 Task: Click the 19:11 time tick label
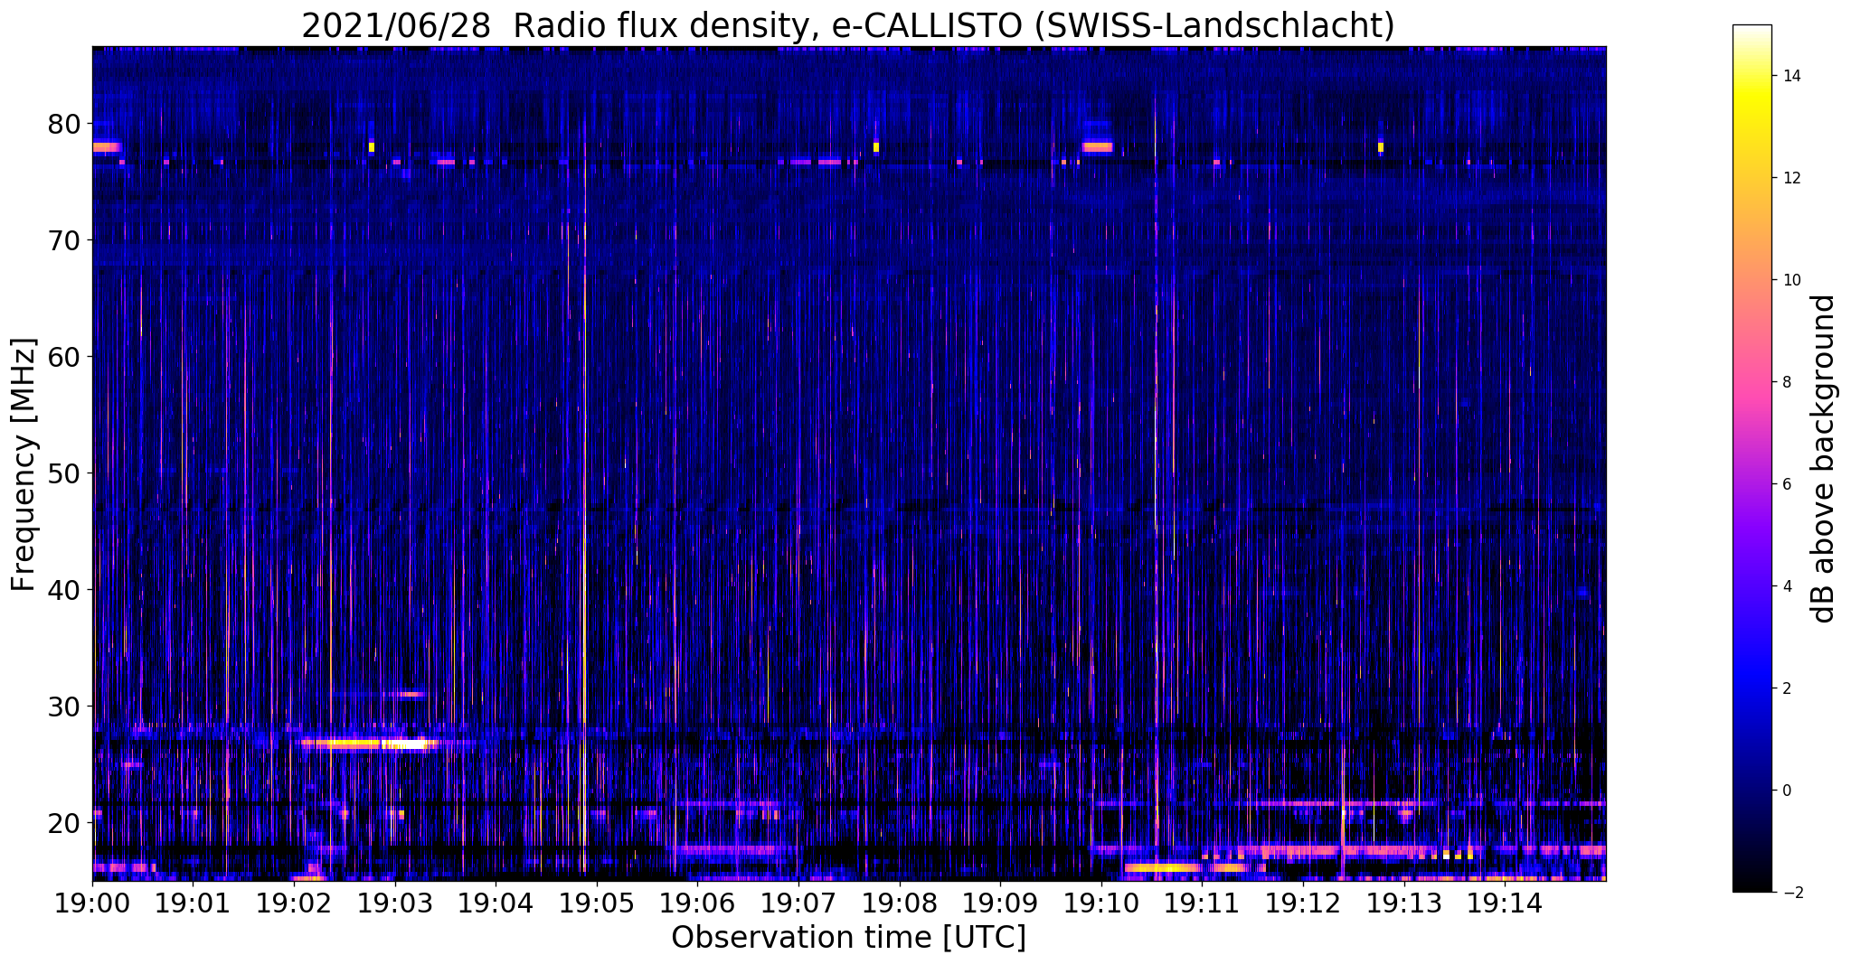point(1202,903)
